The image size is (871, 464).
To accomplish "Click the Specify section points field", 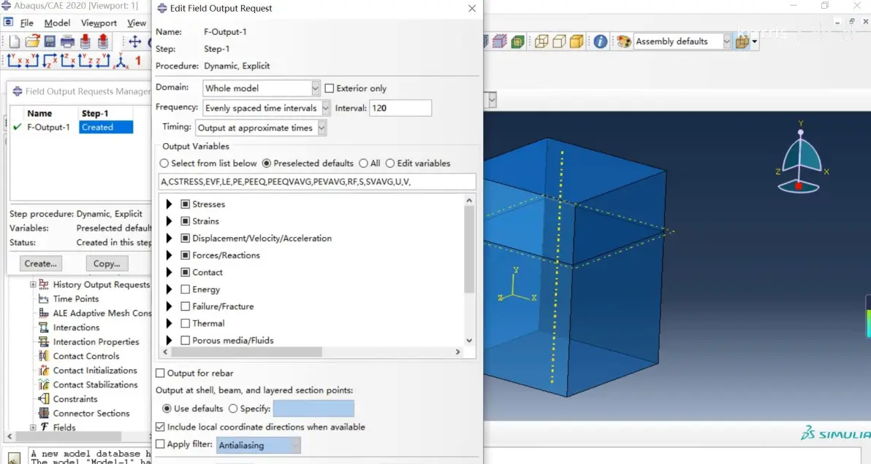I will 313,409.
